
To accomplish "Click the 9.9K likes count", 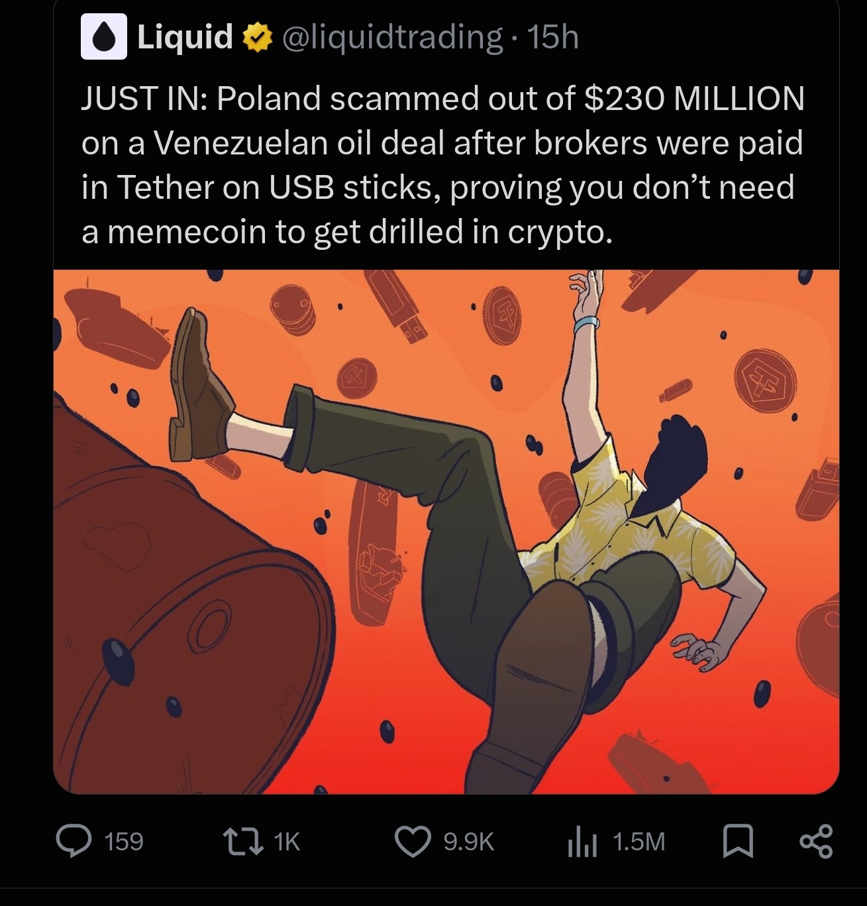I will tap(468, 842).
